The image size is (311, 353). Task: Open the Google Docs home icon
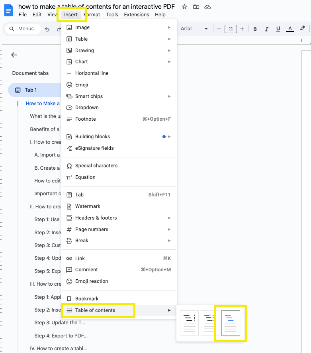coord(8,10)
